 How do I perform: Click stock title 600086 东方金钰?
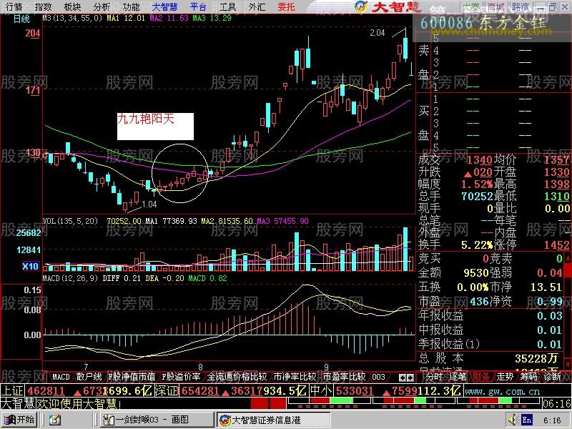(483, 23)
